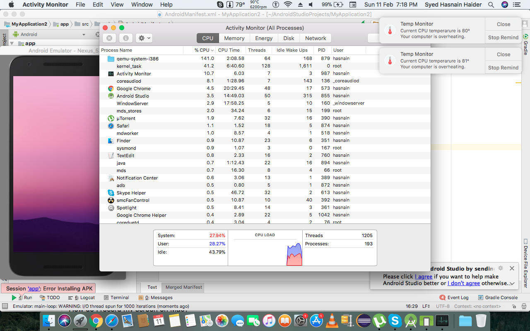Image resolution: width=530 pixels, height=331 pixels.
Task: Open the Run tool window tab
Action: (22, 297)
